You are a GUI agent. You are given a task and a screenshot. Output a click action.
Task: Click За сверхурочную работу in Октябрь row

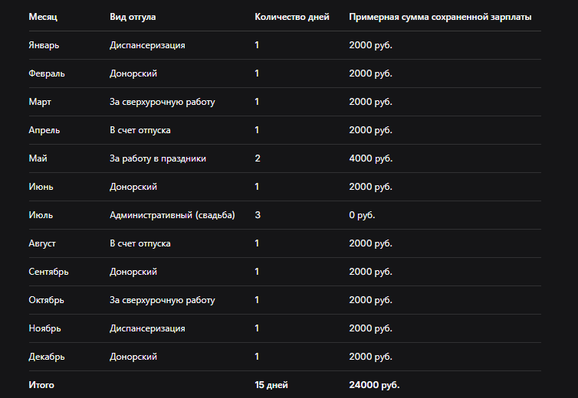point(163,300)
